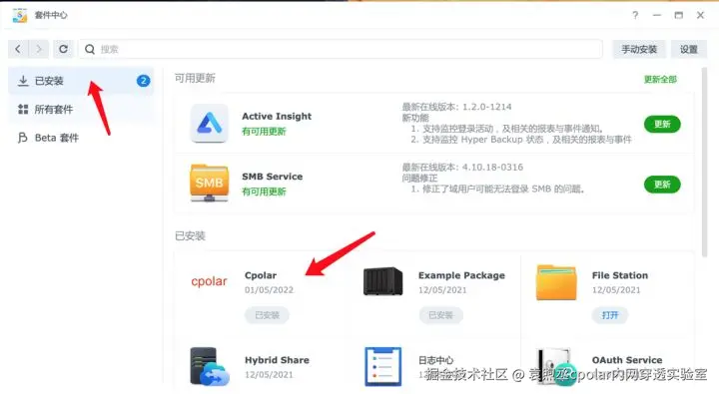719x394 pixels.
Task: Open the Hybrid Share icon
Action: tap(209, 366)
